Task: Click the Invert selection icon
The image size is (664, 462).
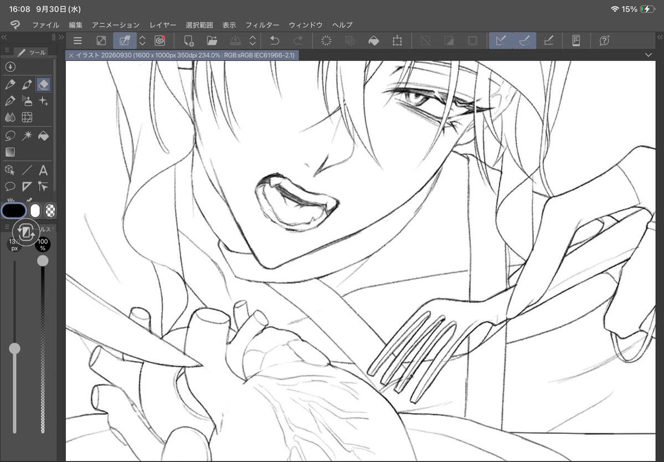Action: 449,40
